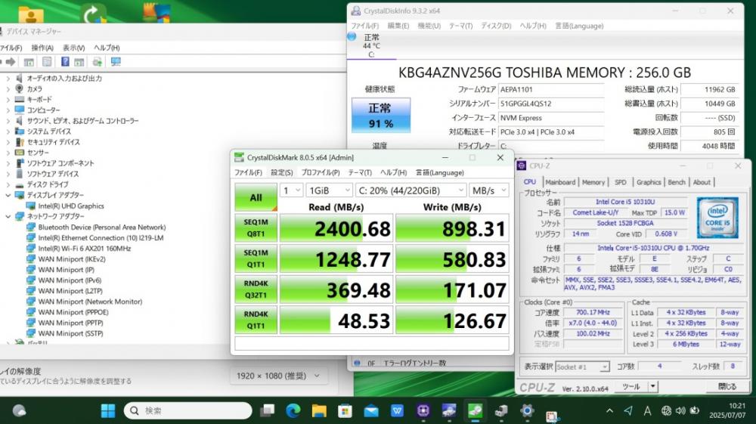Click the All benchmark button
756x424 pixels.
(256, 197)
